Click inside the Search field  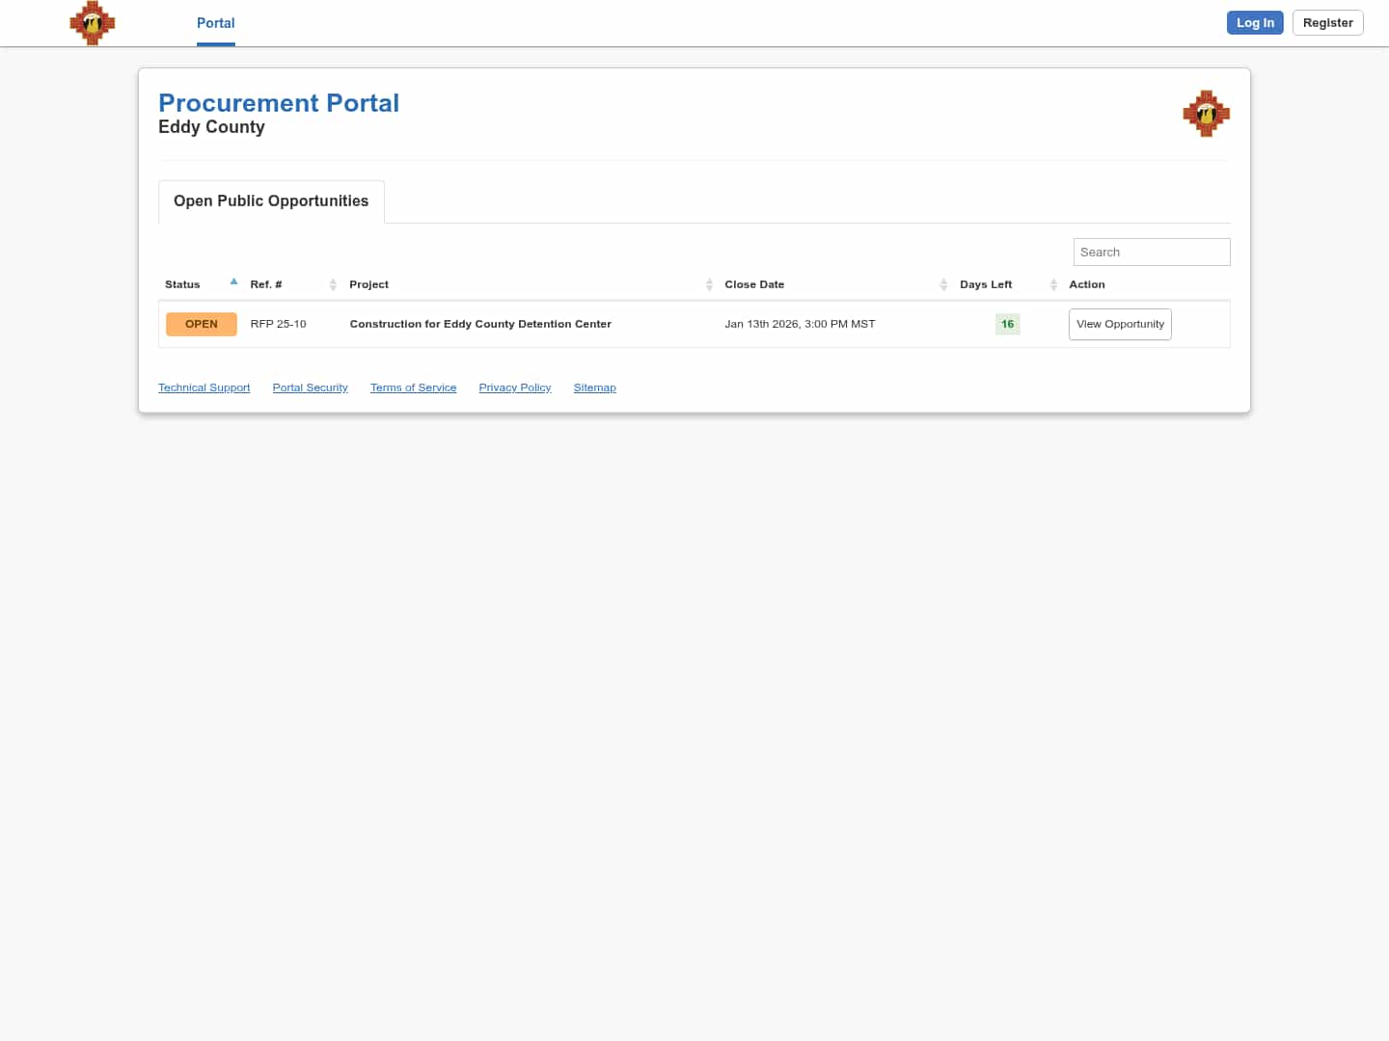(x=1151, y=252)
